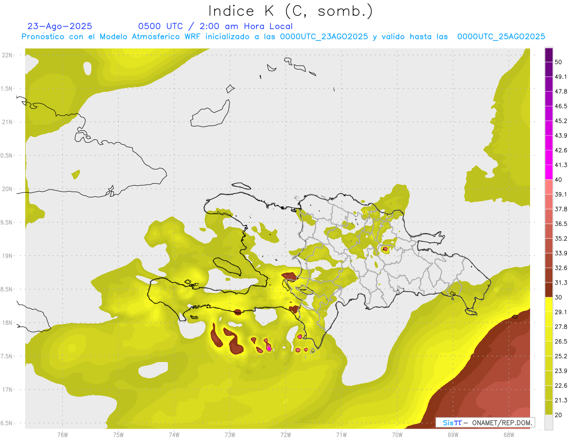This screenshot has height=441, width=571.
Task: Click the '7.5N' latitude label
Action: 7,356
